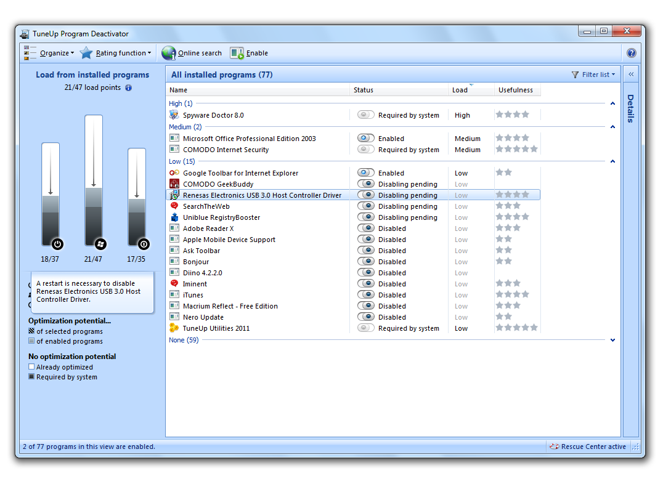Click the Uniblue RegistryBooster program icon

point(174,217)
